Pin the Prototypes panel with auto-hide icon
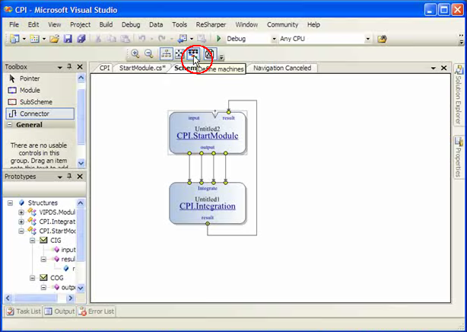 tap(69, 177)
